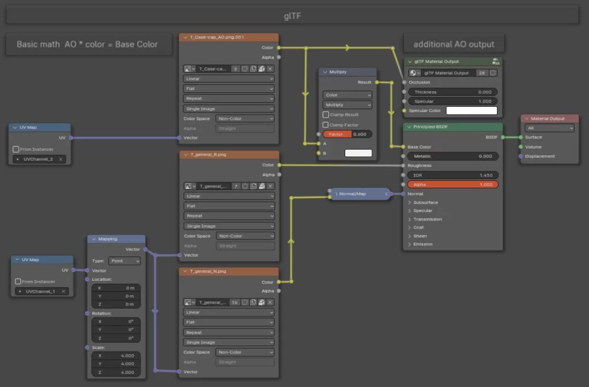Click the Specular Color white swatch
The width and height of the screenshot is (589, 387).
(x=471, y=110)
